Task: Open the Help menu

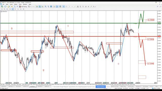Action: coord(30,4)
